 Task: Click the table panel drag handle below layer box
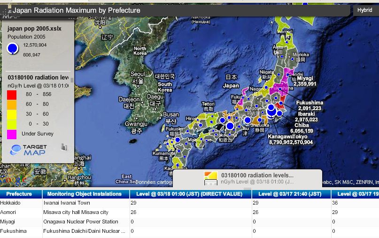tap(247, 189)
